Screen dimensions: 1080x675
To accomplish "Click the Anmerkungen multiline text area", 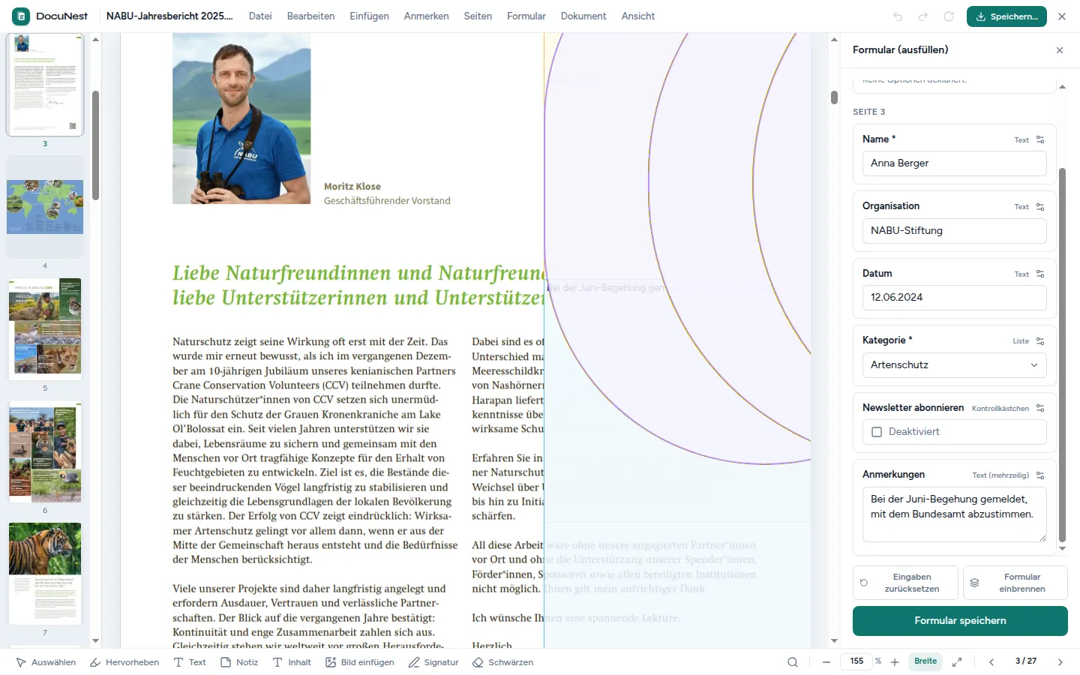I will 954,514.
